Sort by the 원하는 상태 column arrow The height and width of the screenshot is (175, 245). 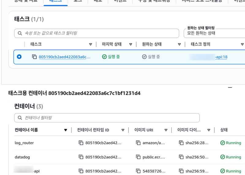179,44
